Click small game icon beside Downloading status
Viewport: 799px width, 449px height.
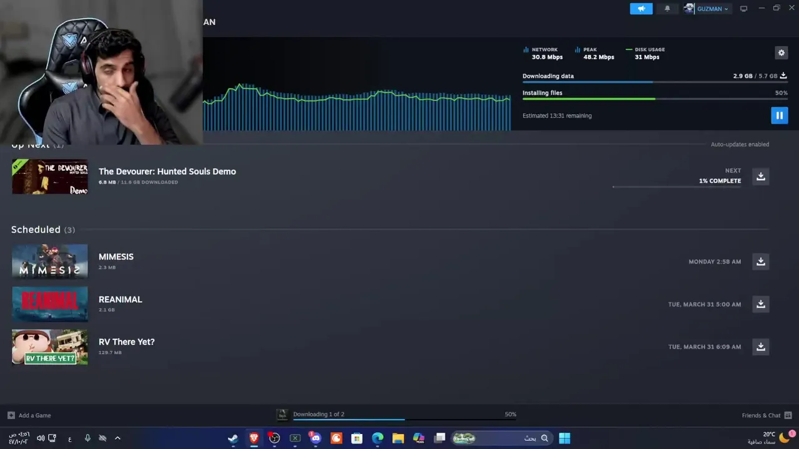[x=282, y=415]
